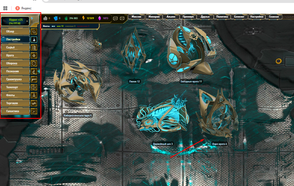Image resolution: width=294 pixels, height=186 pixels.
Task: Open the mail envelope icon
Action: [122, 18]
